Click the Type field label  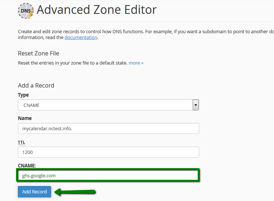[x=23, y=95]
